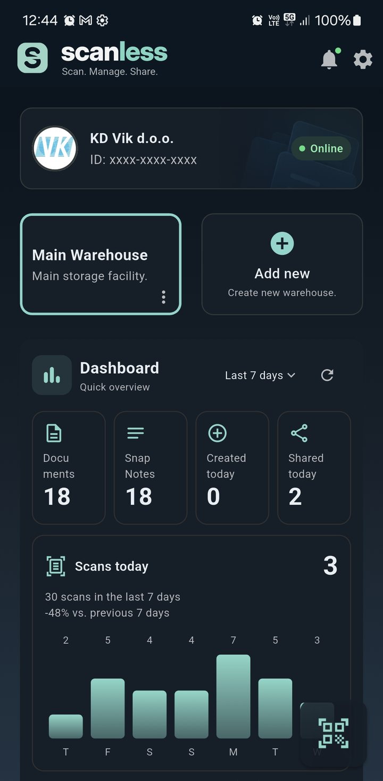
Task: Tap the Documents file icon
Action: pos(54,433)
